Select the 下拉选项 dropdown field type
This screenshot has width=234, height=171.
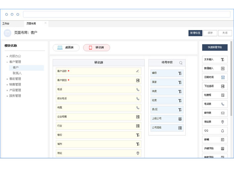coord(215,86)
